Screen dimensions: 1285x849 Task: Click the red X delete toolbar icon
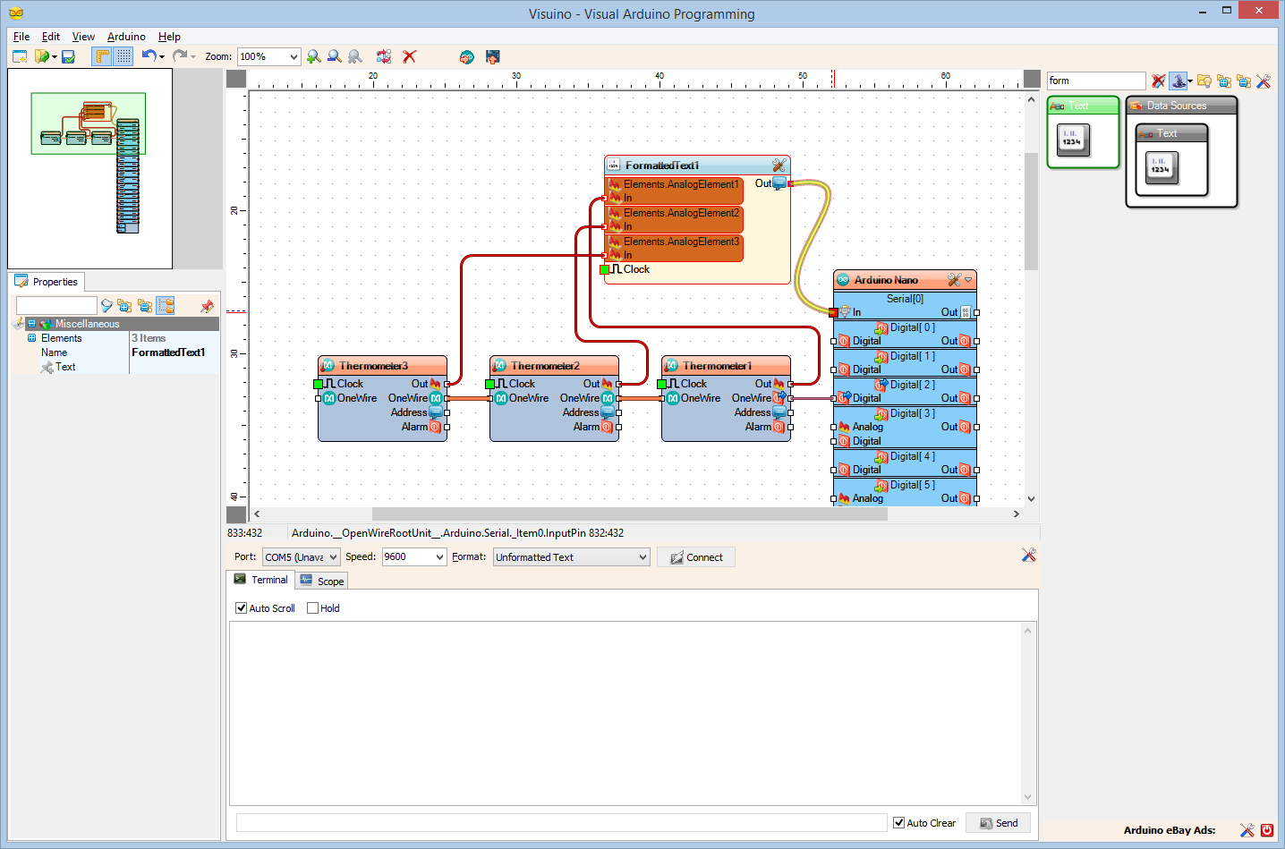tap(409, 56)
